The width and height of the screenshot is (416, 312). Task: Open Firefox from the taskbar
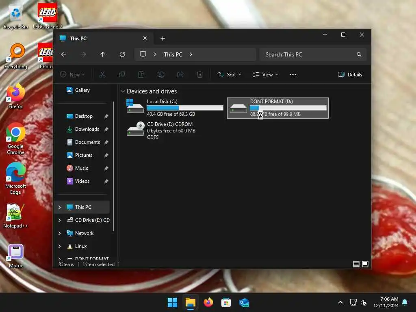(208, 302)
